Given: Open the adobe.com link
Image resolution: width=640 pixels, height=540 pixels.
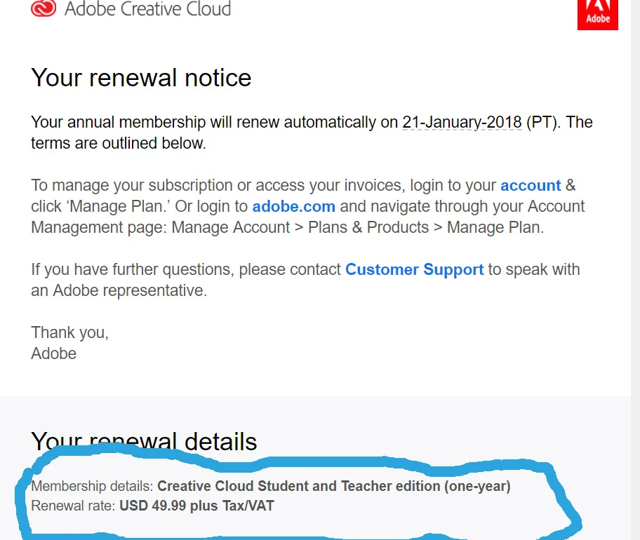Looking at the screenshot, I should (x=294, y=206).
